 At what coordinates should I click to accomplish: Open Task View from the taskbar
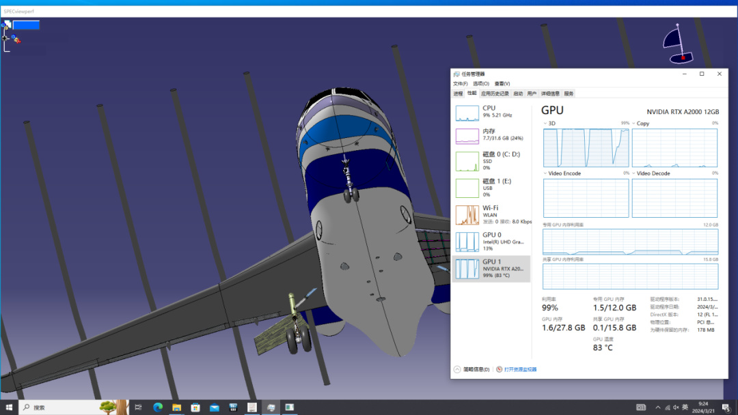[x=138, y=407]
